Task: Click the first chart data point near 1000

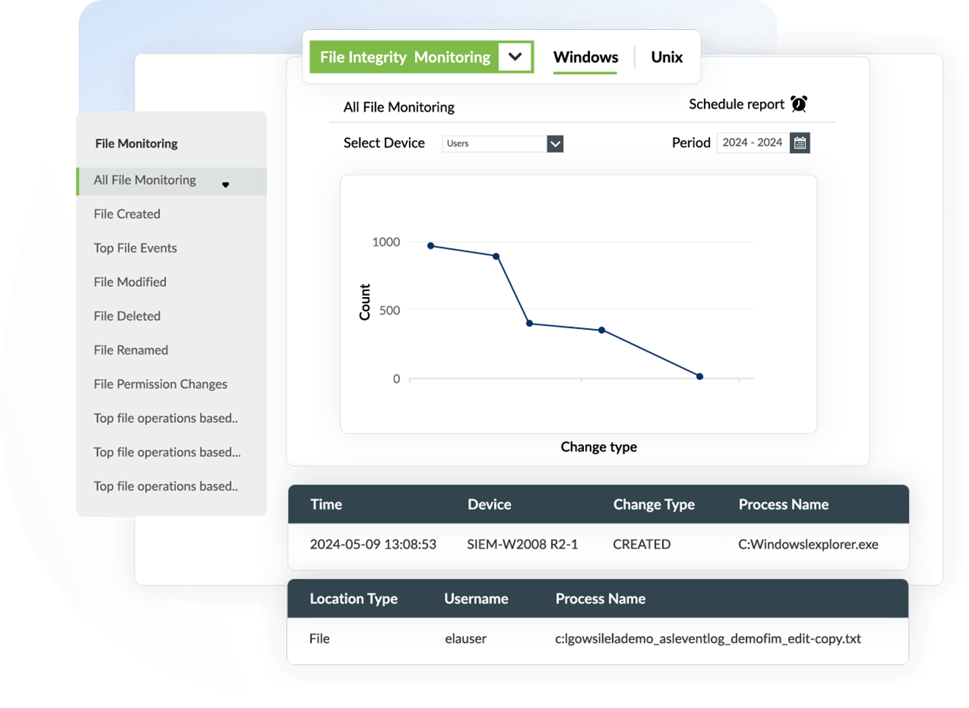Action: (x=431, y=245)
